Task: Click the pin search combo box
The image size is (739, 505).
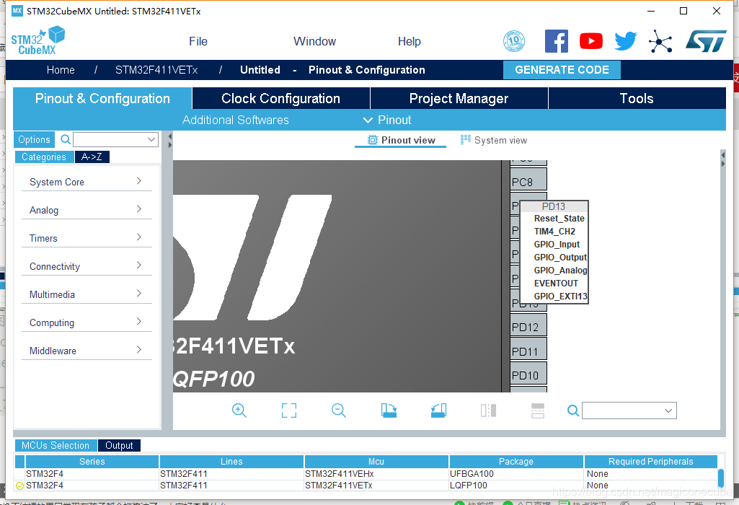Action: (629, 410)
